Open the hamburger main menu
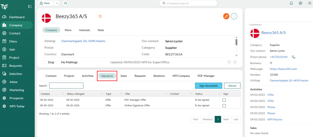The height and width of the screenshot is (137, 313). point(310,3)
